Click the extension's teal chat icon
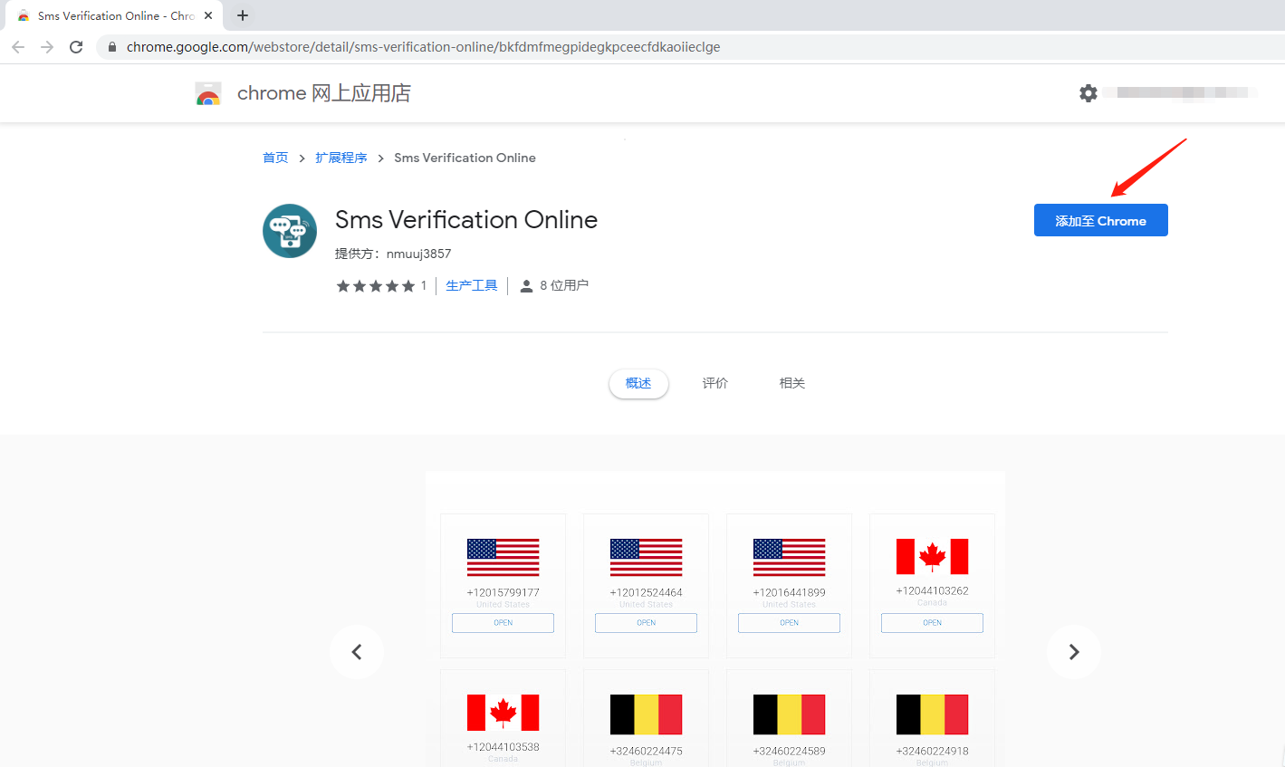The height and width of the screenshot is (767, 1285). pos(290,231)
